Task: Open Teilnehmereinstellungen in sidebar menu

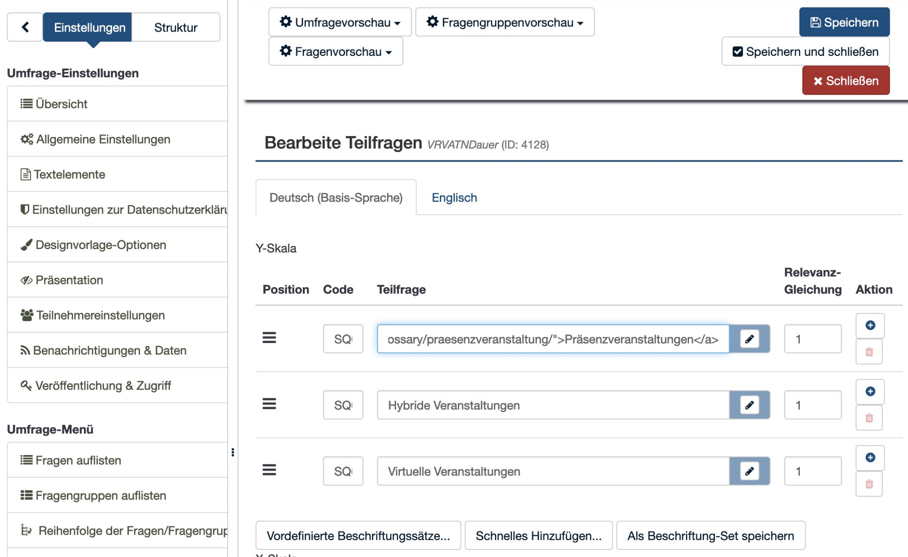Action: coord(100,316)
